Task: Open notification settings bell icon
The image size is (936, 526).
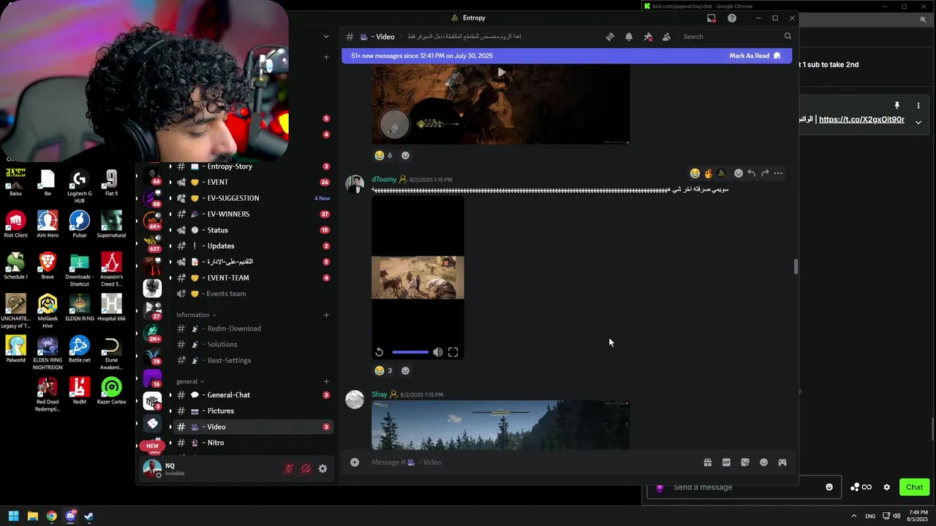Action: click(x=629, y=37)
